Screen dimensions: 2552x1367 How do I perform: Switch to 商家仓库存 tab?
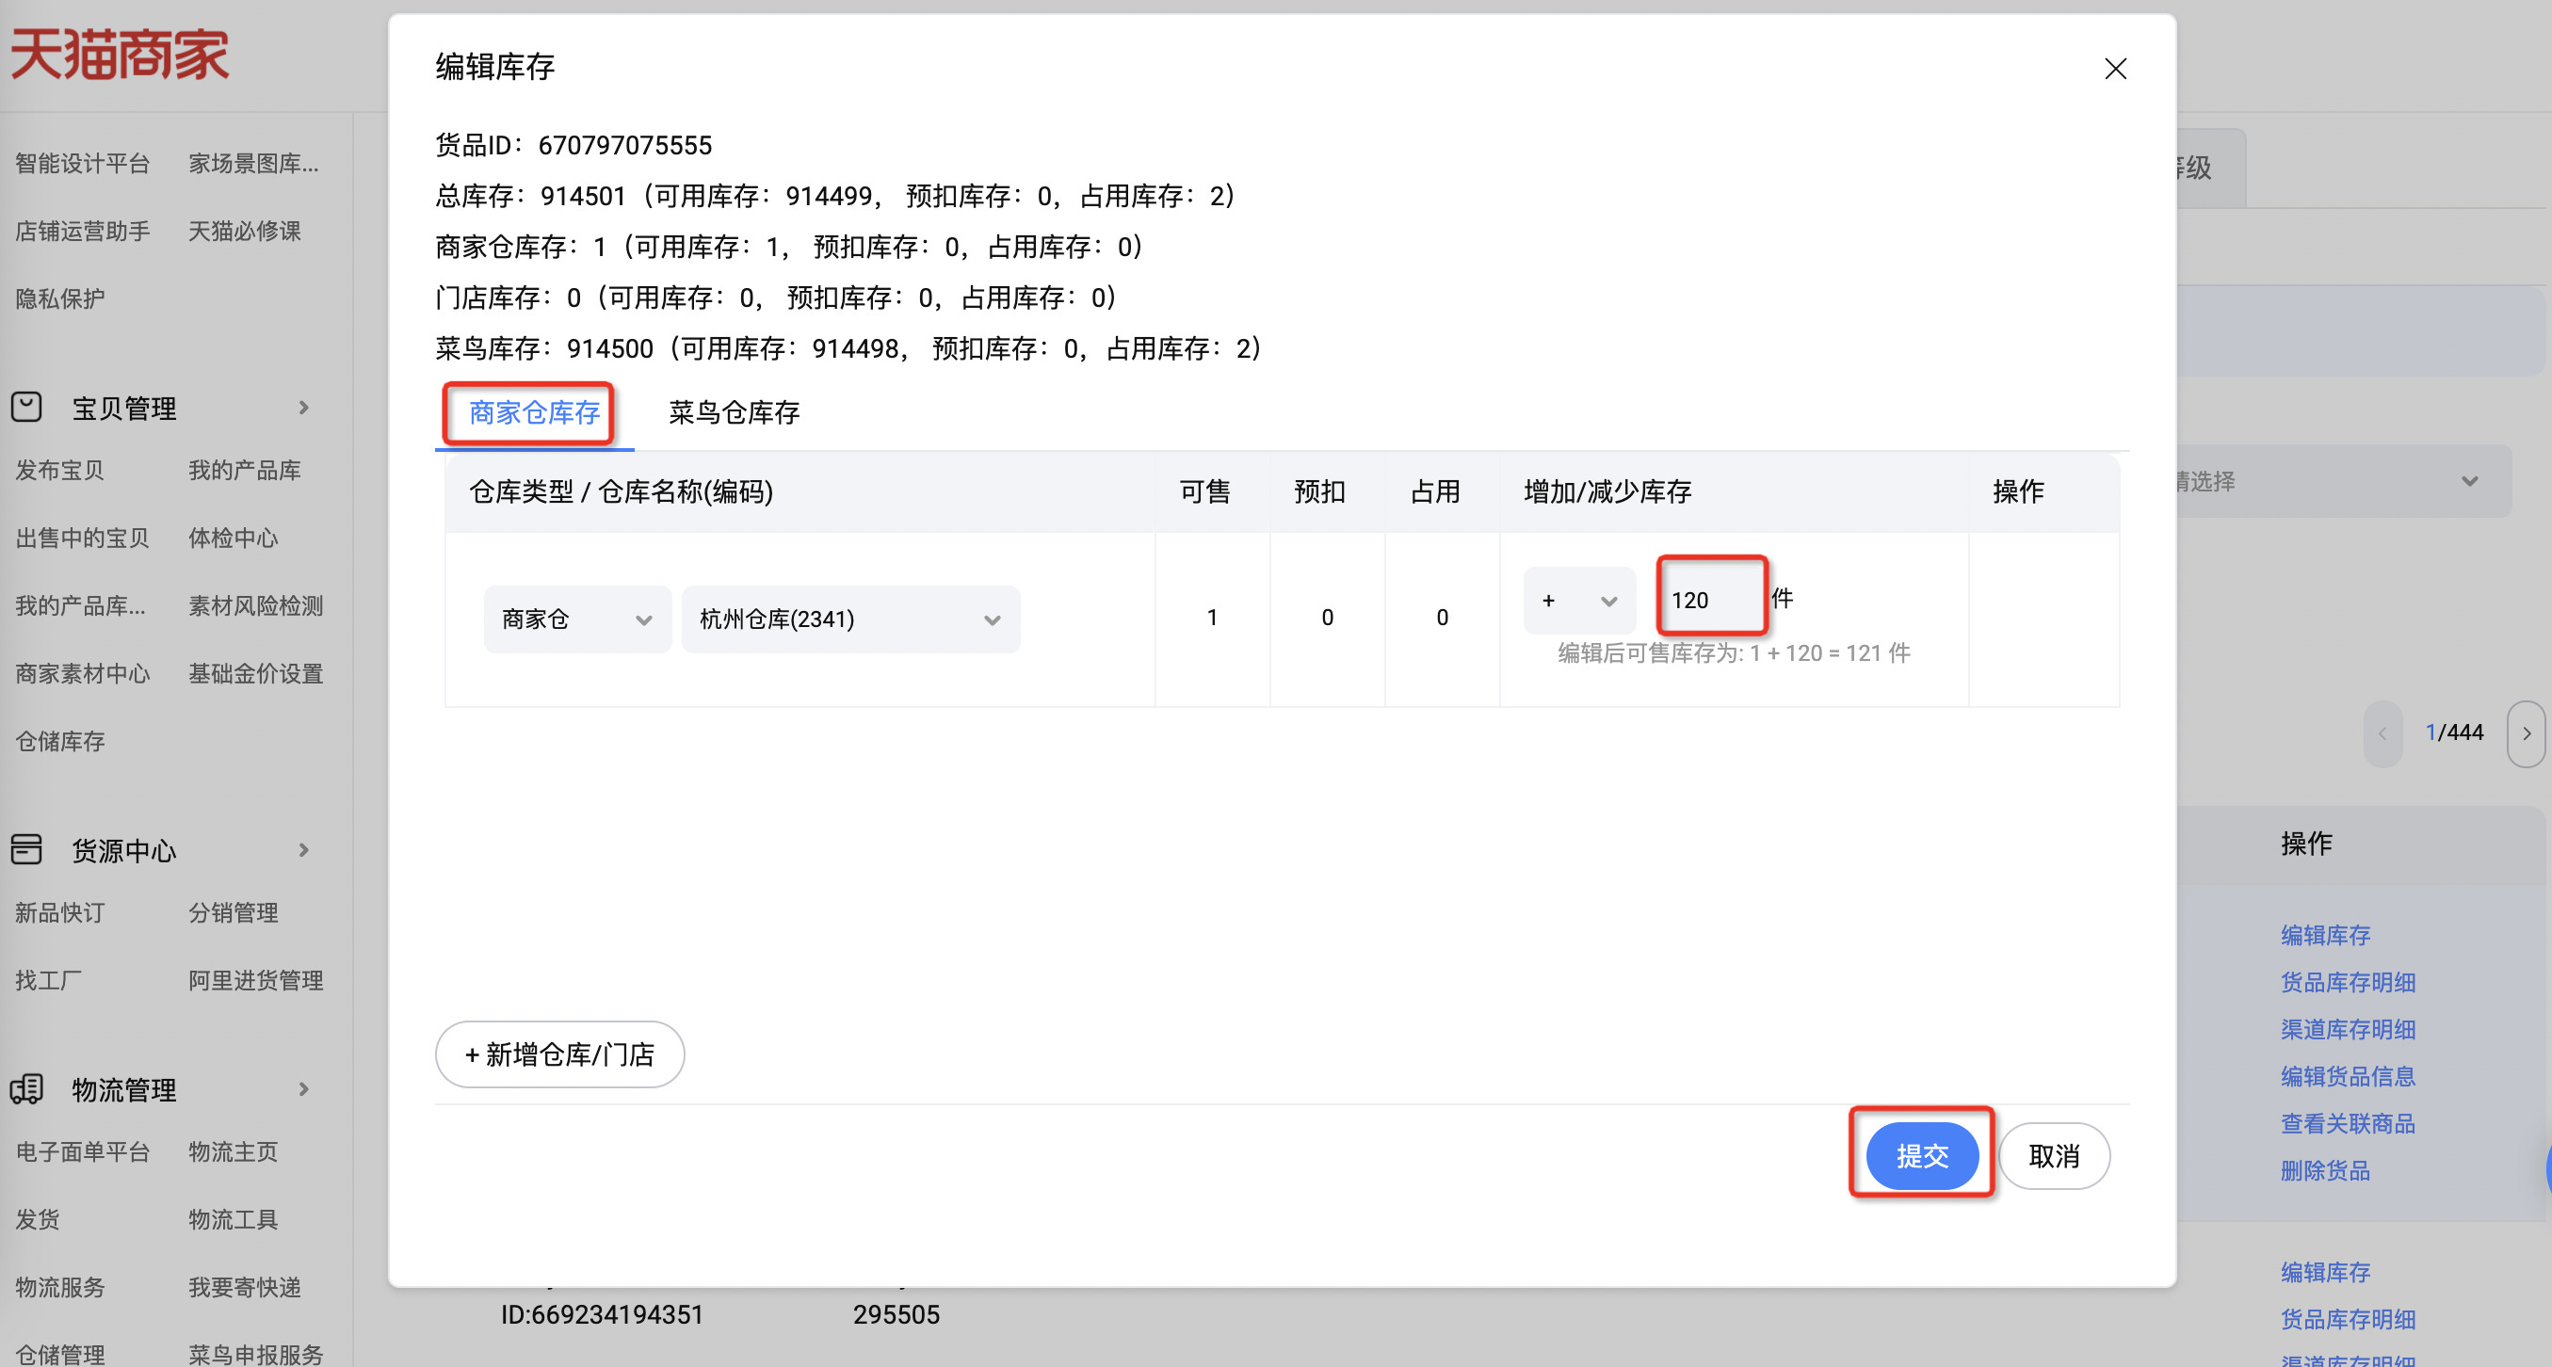click(534, 412)
